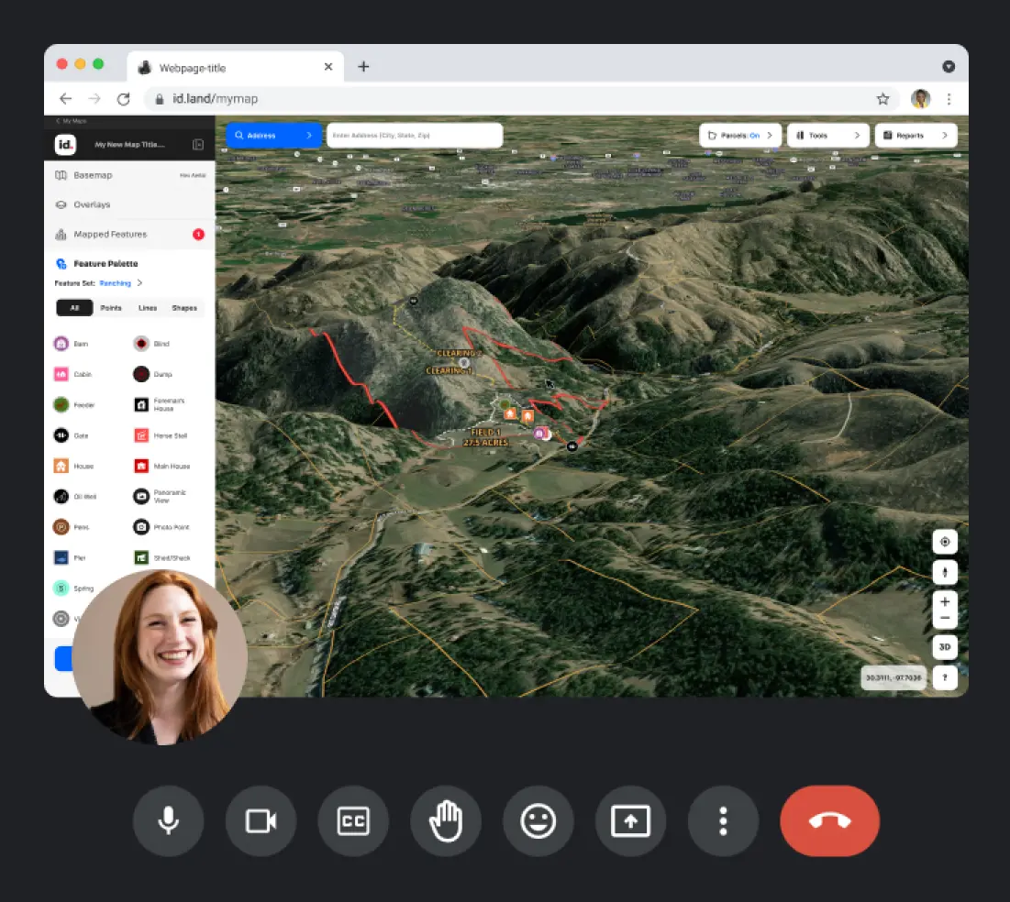The height and width of the screenshot is (902, 1010).
Task: Select the Panoramic View feature icon
Action: (140, 496)
